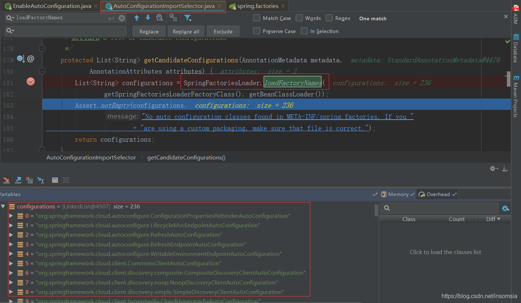This screenshot has width=521, height=303.
Task: Clear the loadFactoryNames search text
Action: coord(122,18)
